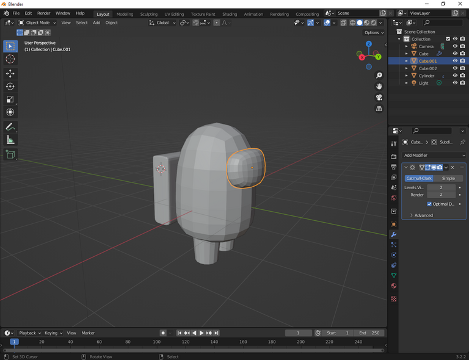Open Output properties printer tab
Screen dimensions: 469x360
point(394,167)
